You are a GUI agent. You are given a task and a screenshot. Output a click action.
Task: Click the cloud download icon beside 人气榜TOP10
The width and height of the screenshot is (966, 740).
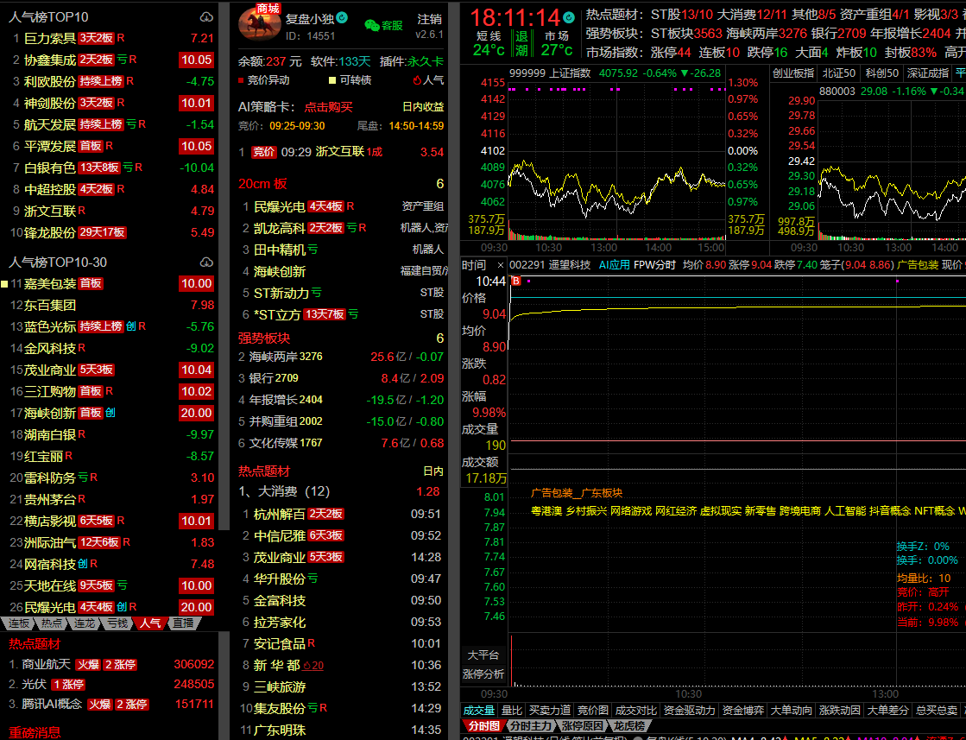pos(205,17)
